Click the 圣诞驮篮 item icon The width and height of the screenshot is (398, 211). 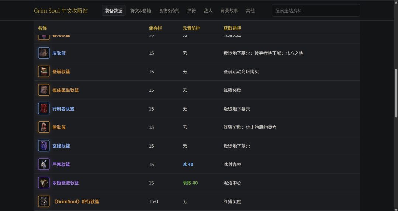(43, 72)
